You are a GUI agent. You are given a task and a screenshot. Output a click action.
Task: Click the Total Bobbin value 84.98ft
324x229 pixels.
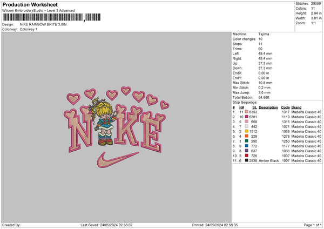[x=264, y=97]
